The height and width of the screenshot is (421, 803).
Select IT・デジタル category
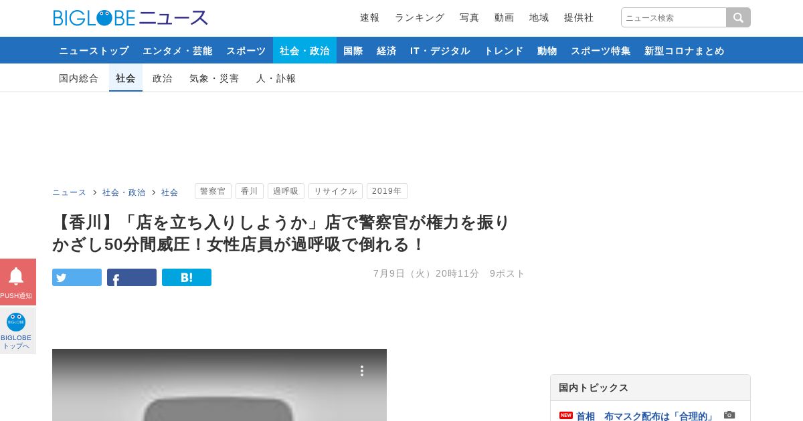(440, 50)
